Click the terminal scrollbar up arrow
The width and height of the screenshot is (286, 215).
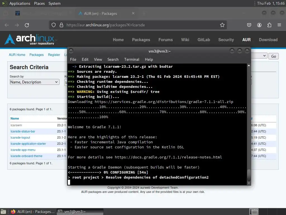point(249,66)
